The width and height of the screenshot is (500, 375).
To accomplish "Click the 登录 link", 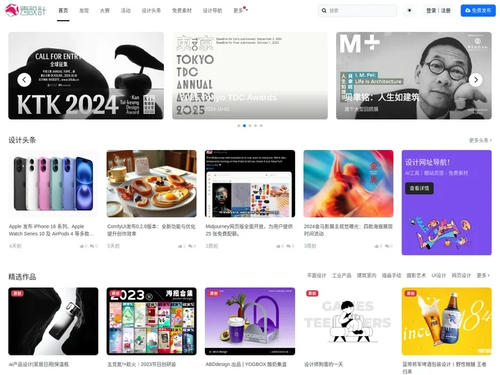I will click(431, 10).
